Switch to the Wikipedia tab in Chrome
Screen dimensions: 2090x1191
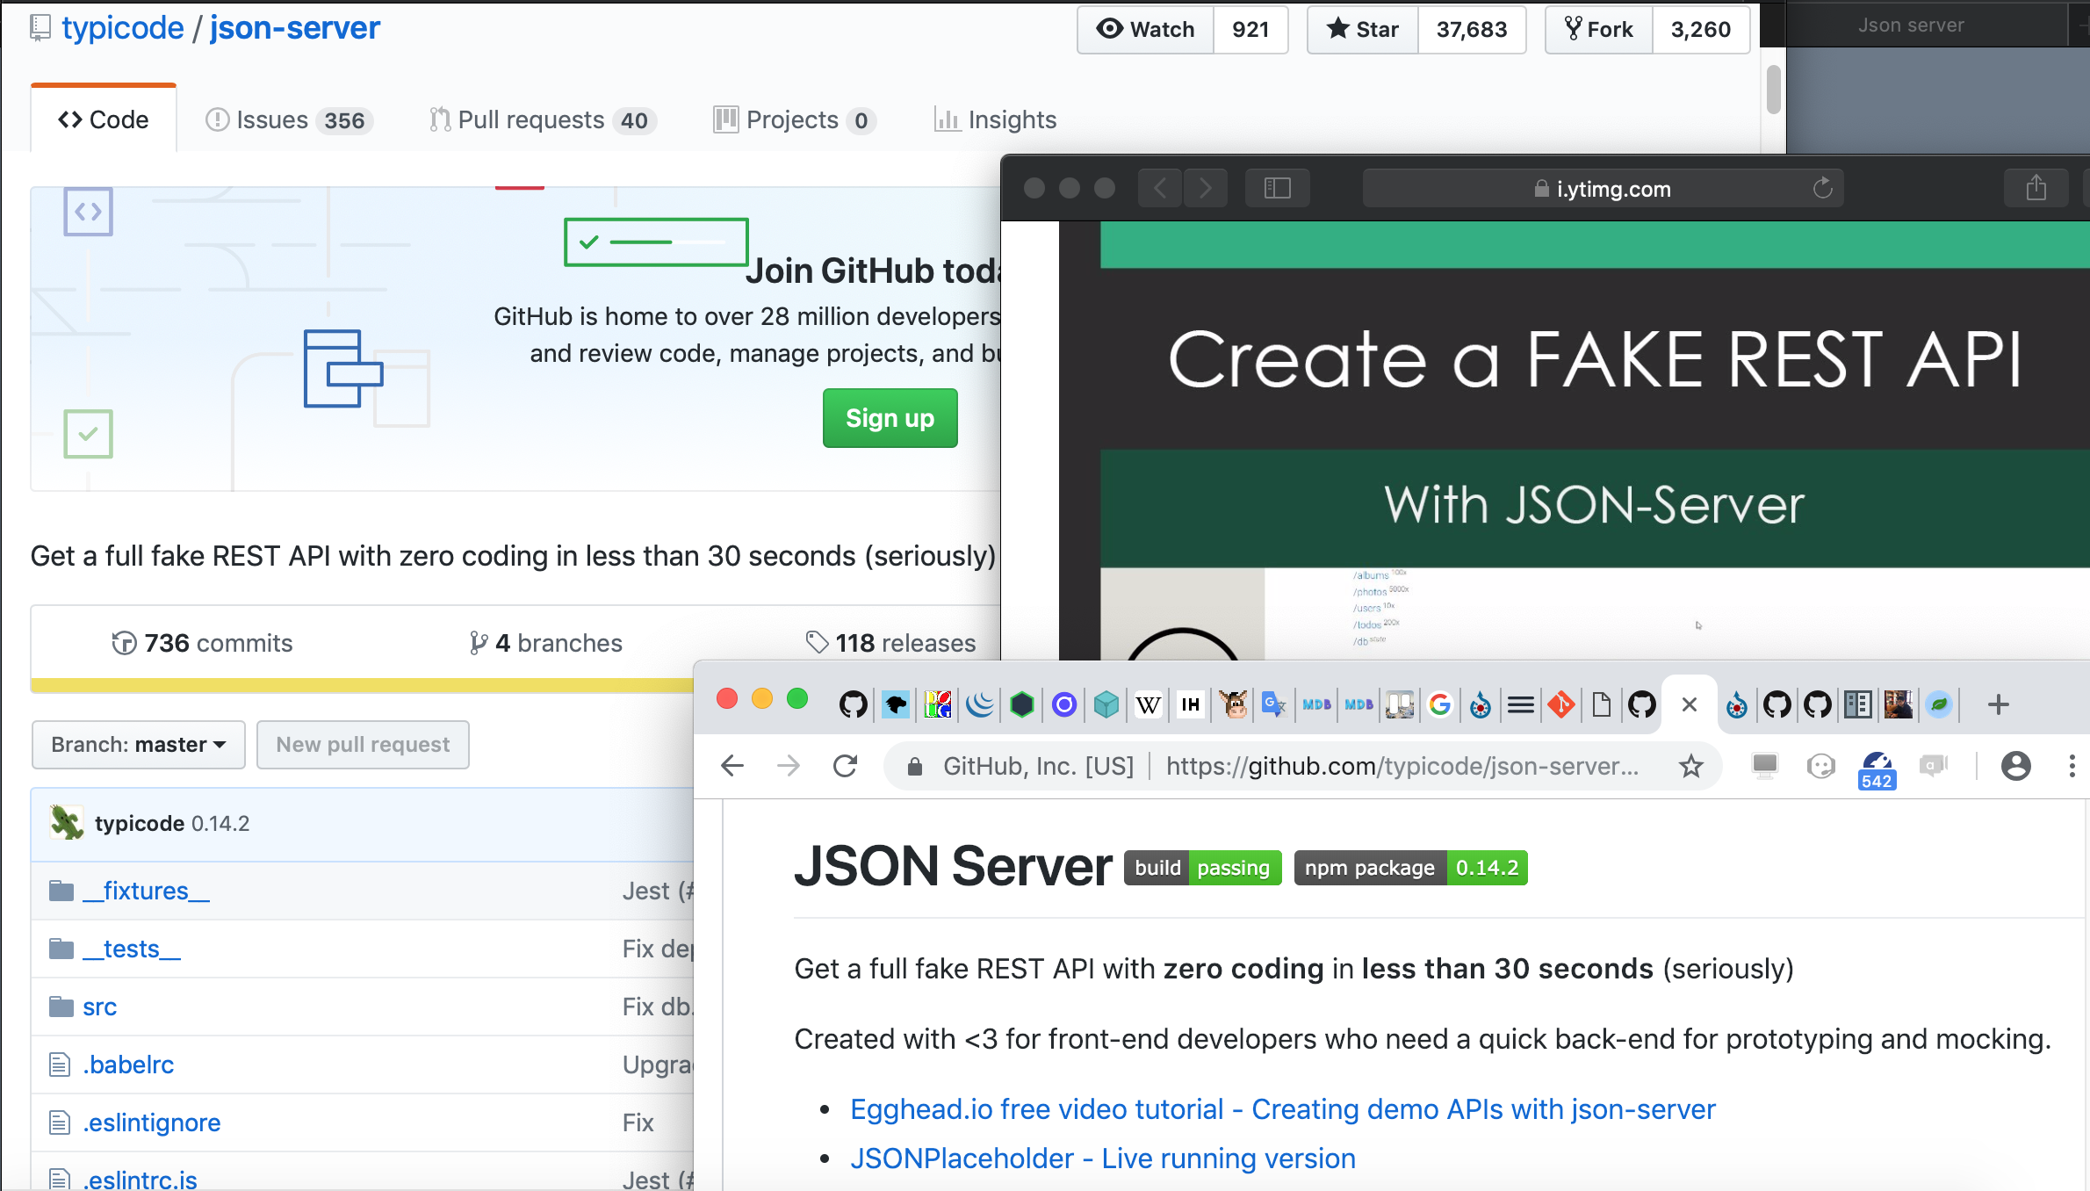(x=1148, y=704)
